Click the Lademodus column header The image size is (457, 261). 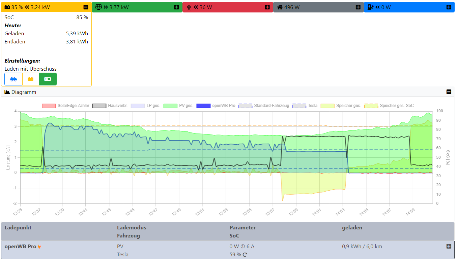(x=132, y=228)
